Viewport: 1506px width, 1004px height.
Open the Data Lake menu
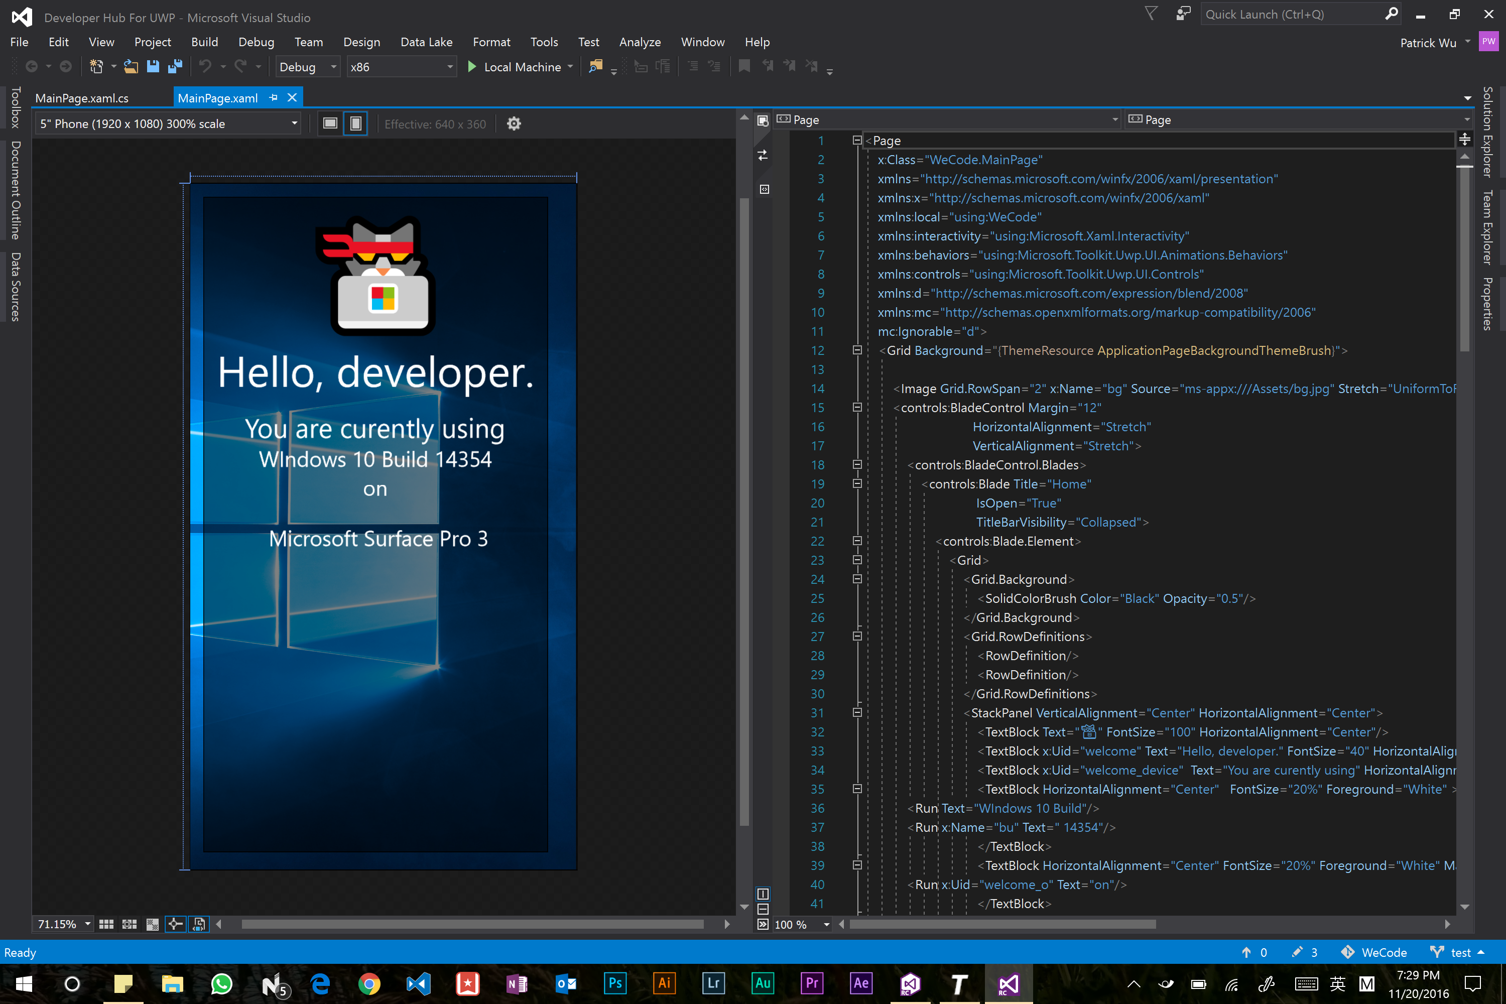[426, 42]
